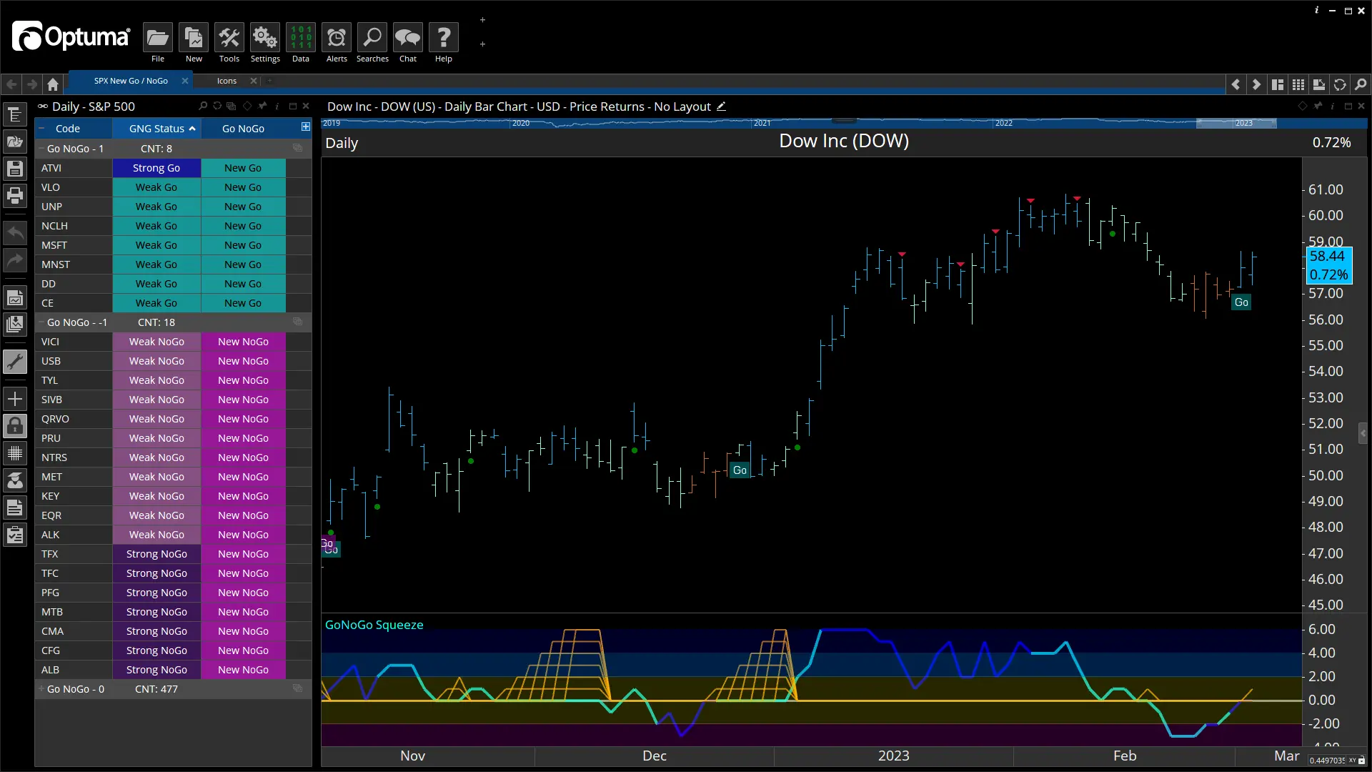Click the chart page icon in sidebar

pos(15,297)
